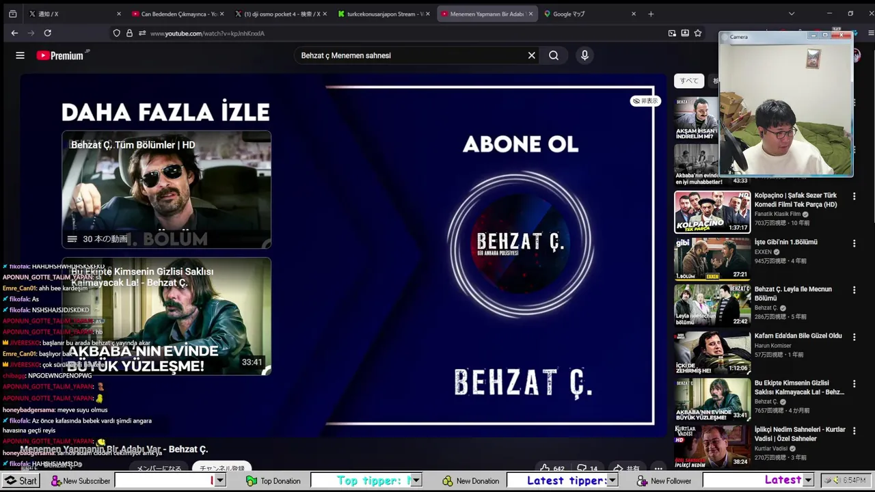
Task: Start voice search with the microphone
Action: pyautogui.click(x=584, y=55)
